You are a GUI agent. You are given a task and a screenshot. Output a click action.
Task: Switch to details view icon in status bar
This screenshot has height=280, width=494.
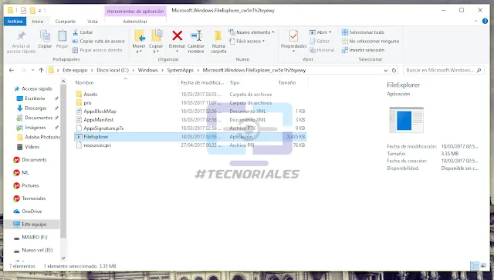[474, 266]
